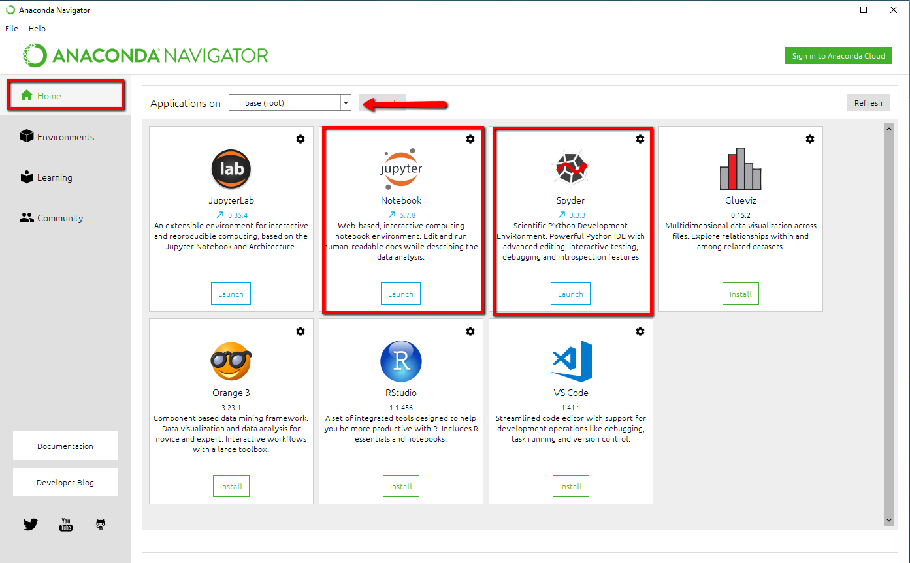Open the Help menu
910x563 pixels.
[x=37, y=29]
